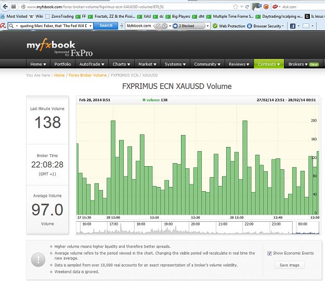Screen dimensions: 325x281
Task: Click the Web Protection green check icon
Action: 215,26
